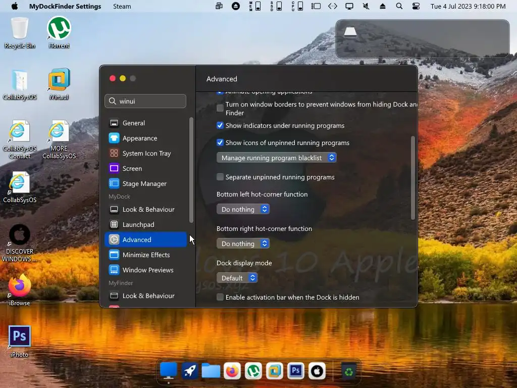
Task: Click the MEM monitor icon
Action: click(255, 6)
